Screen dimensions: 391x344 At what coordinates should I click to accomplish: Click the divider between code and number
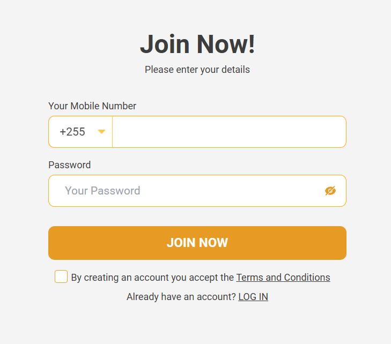(112, 132)
